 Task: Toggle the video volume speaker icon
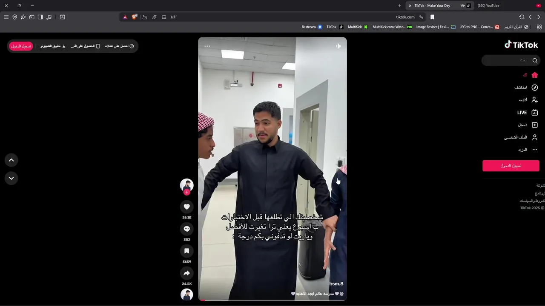click(338, 46)
